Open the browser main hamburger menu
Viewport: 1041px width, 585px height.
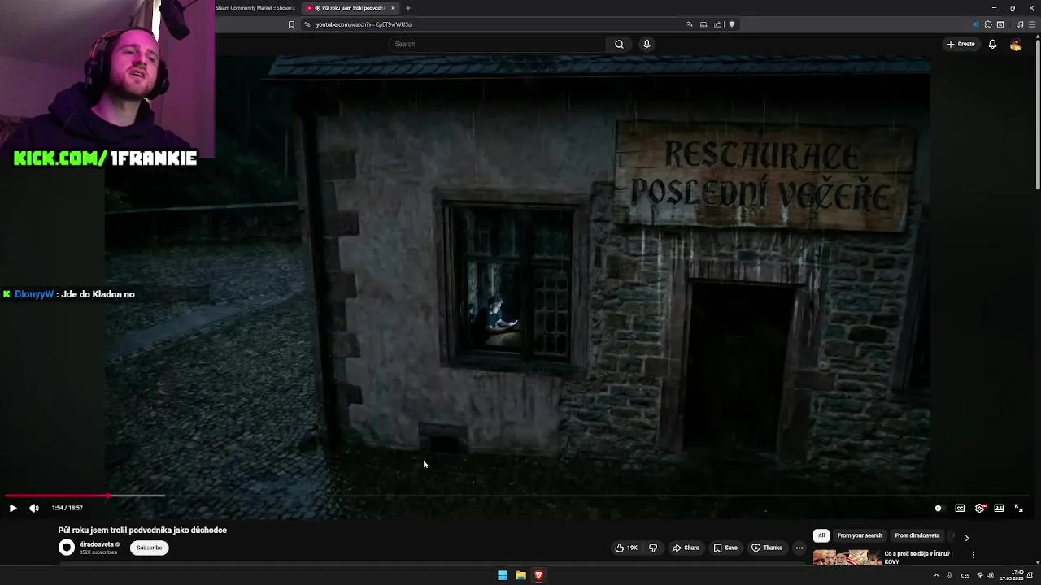pos(1033,24)
